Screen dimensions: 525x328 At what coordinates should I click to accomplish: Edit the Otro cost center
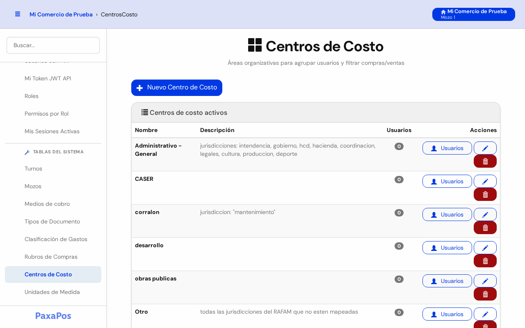pyautogui.click(x=485, y=314)
